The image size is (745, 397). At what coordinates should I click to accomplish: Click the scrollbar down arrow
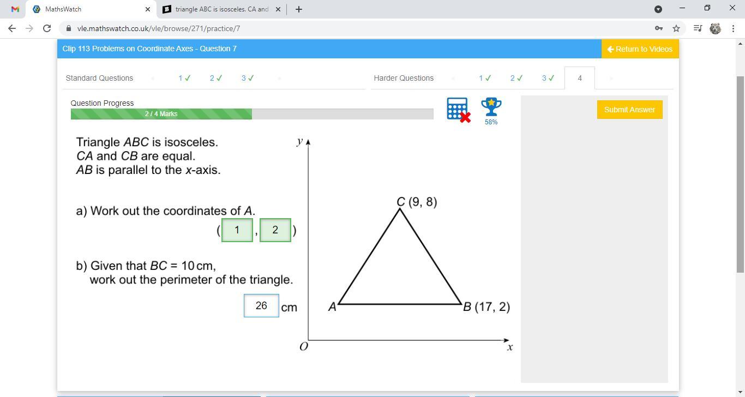(740, 393)
